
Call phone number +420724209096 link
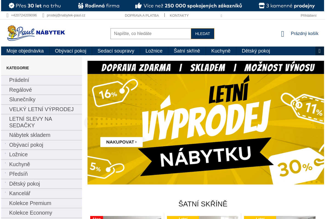24,15
